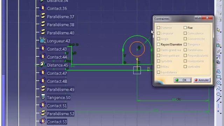The image size is (224, 126).
Task: Open dropdown arrow beside Ellipse tool
Action: (x=221, y=96)
